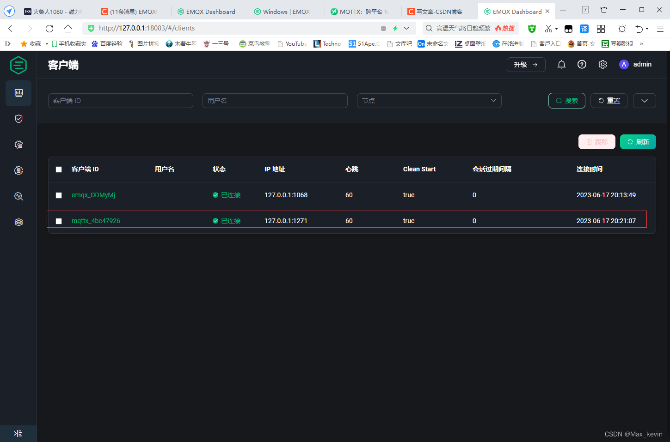The width and height of the screenshot is (670, 442).
Task: Toggle the browser night mode icon
Action: point(622,29)
